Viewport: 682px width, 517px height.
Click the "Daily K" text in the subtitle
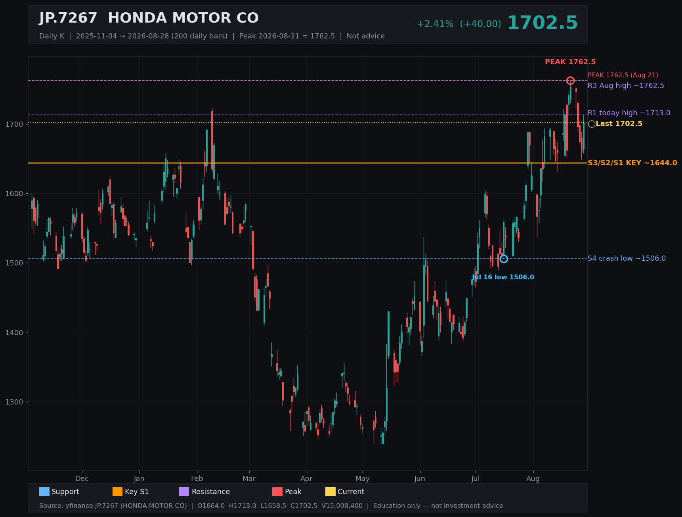click(x=52, y=36)
